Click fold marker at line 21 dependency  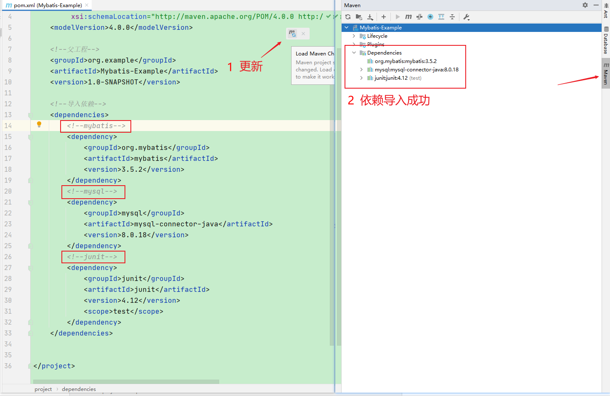pyautogui.click(x=30, y=202)
